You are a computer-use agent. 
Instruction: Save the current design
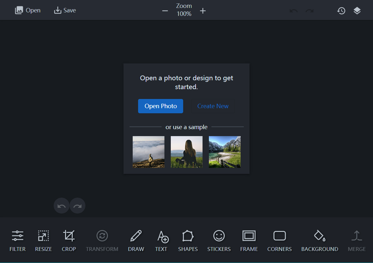click(x=65, y=10)
